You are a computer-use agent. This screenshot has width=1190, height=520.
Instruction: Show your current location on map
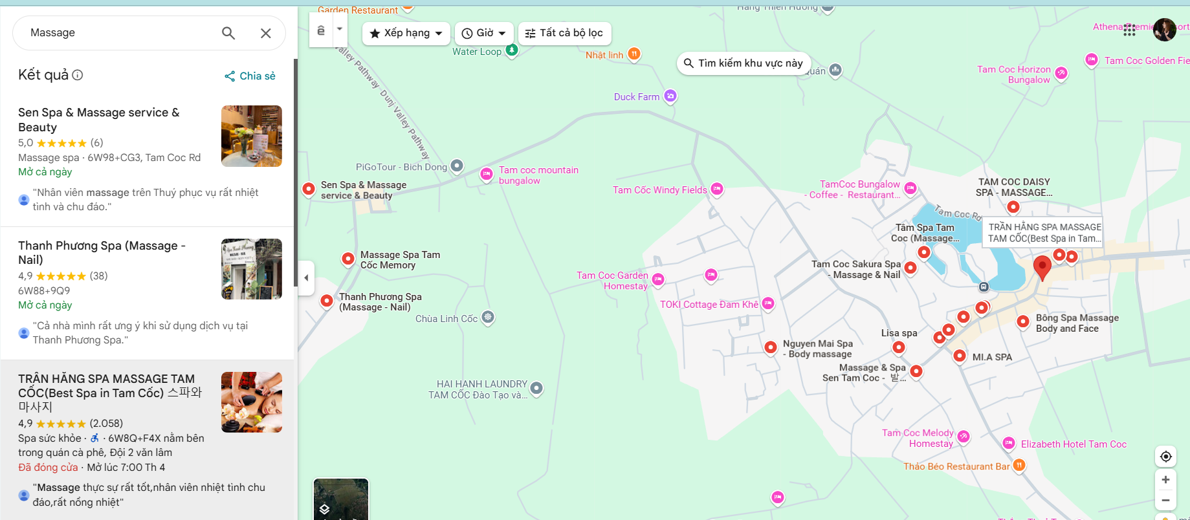pos(1165,457)
